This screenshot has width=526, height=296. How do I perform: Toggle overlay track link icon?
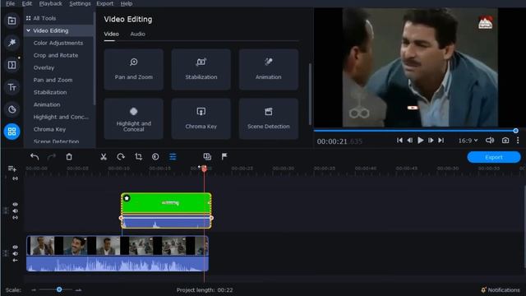pos(15,217)
